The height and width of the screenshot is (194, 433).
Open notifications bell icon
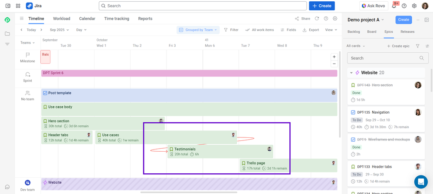tap(394, 6)
